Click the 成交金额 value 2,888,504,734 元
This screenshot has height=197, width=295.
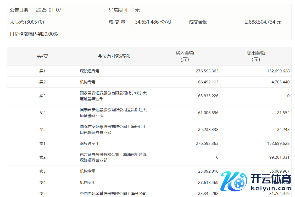point(263,22)
